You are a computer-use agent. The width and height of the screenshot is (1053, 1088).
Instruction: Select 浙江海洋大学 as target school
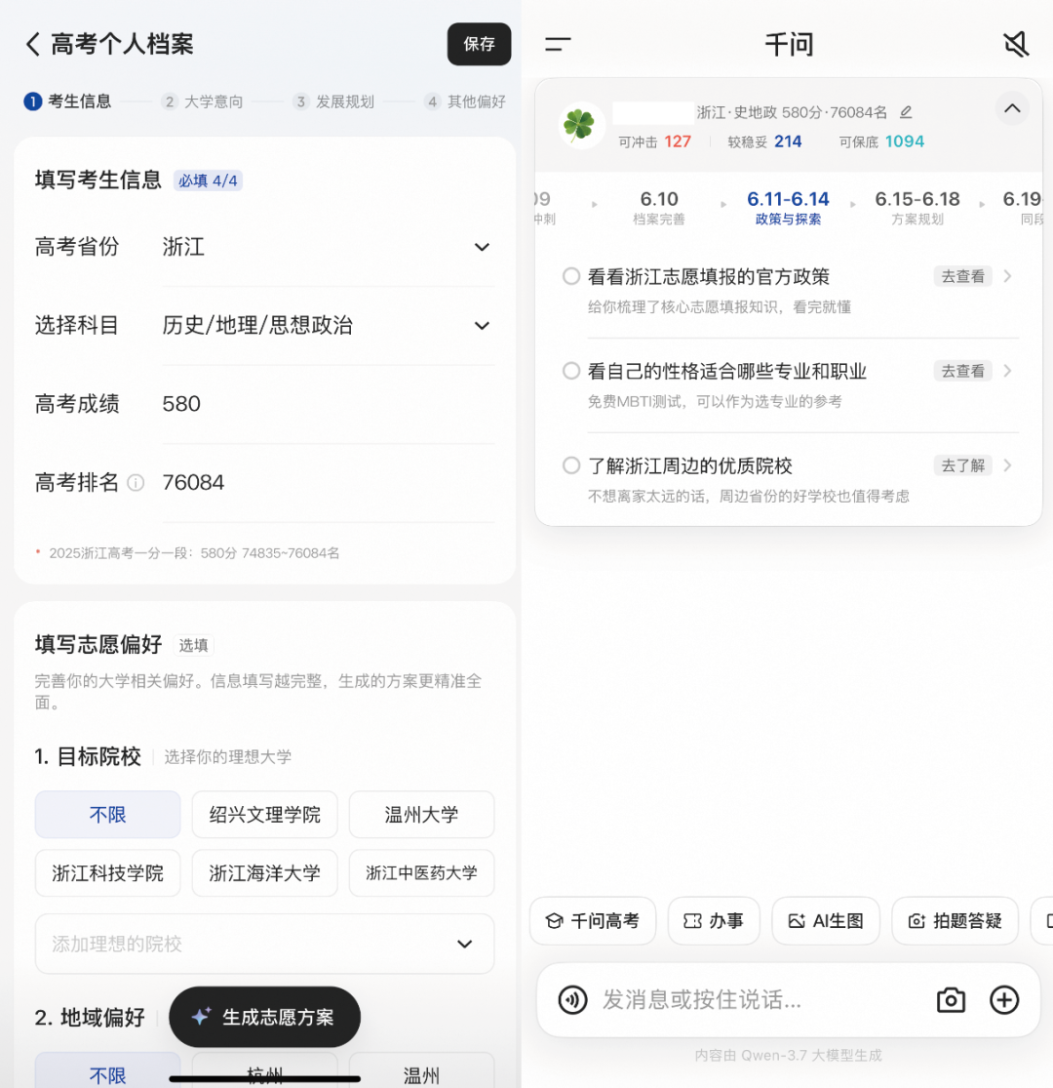[265, 873]
